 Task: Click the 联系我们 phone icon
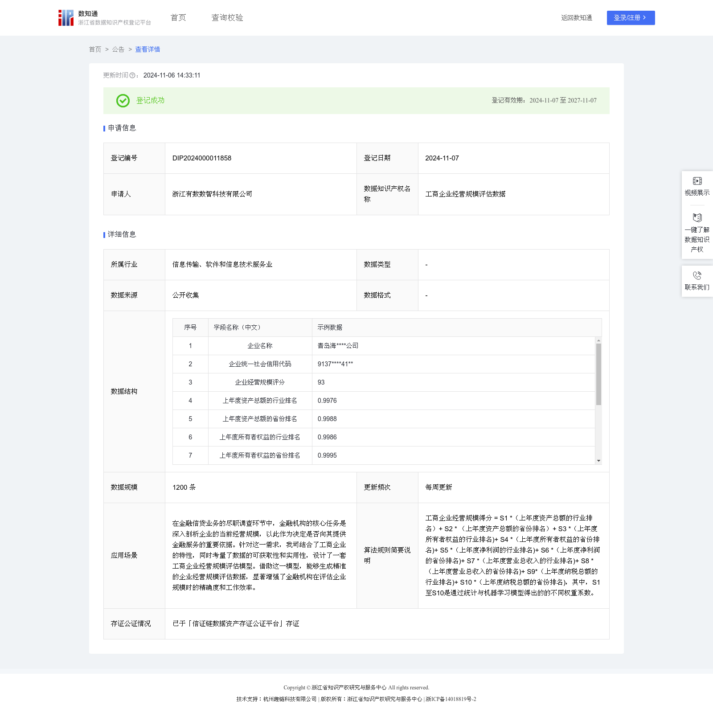point(697,275)
